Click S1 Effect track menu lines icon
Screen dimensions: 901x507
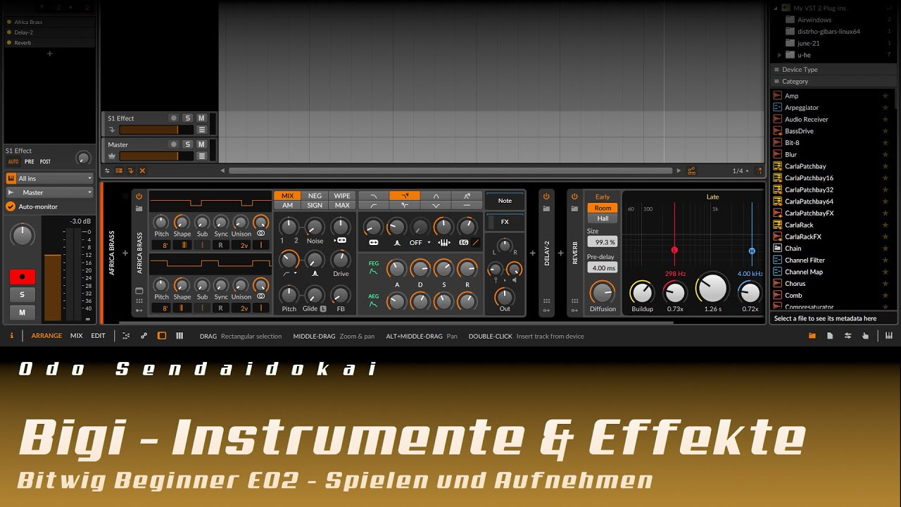point(202,130)
